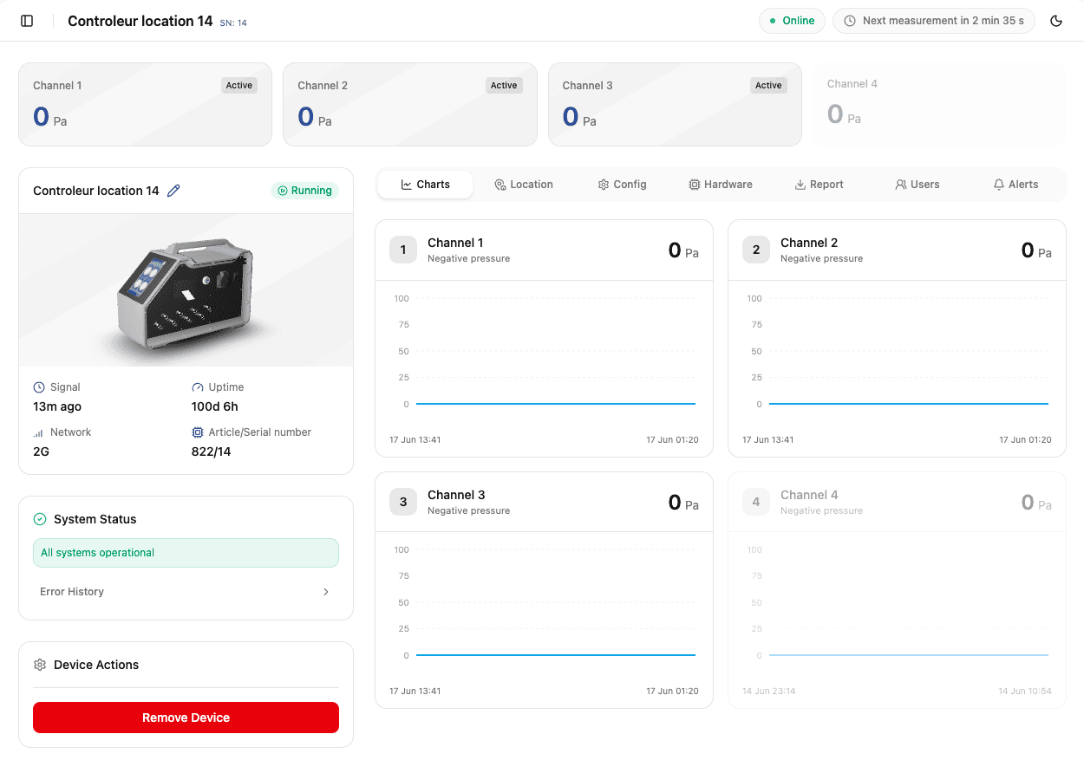Click the controller device product image
The height and width of the screenshot is (760, 1084).
coord(186,289)
